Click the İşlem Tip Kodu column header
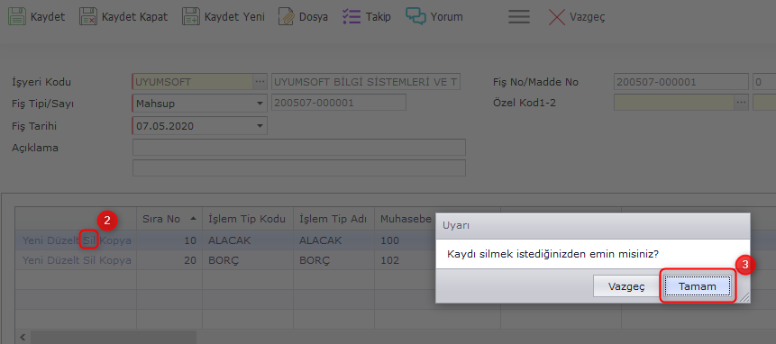Viewport: 776px width, 344px height. click(248, 219)
